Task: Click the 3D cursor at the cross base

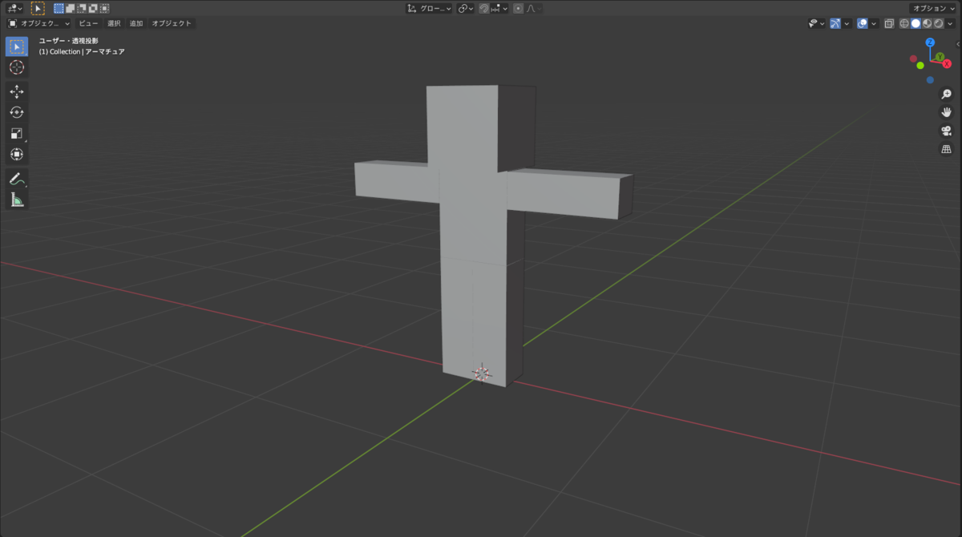Action: (482, 373)
